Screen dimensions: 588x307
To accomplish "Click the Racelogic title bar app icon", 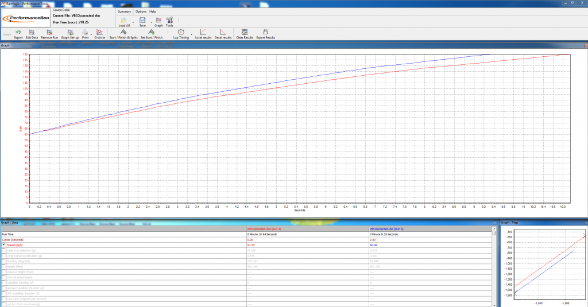I will pos(3,3).
